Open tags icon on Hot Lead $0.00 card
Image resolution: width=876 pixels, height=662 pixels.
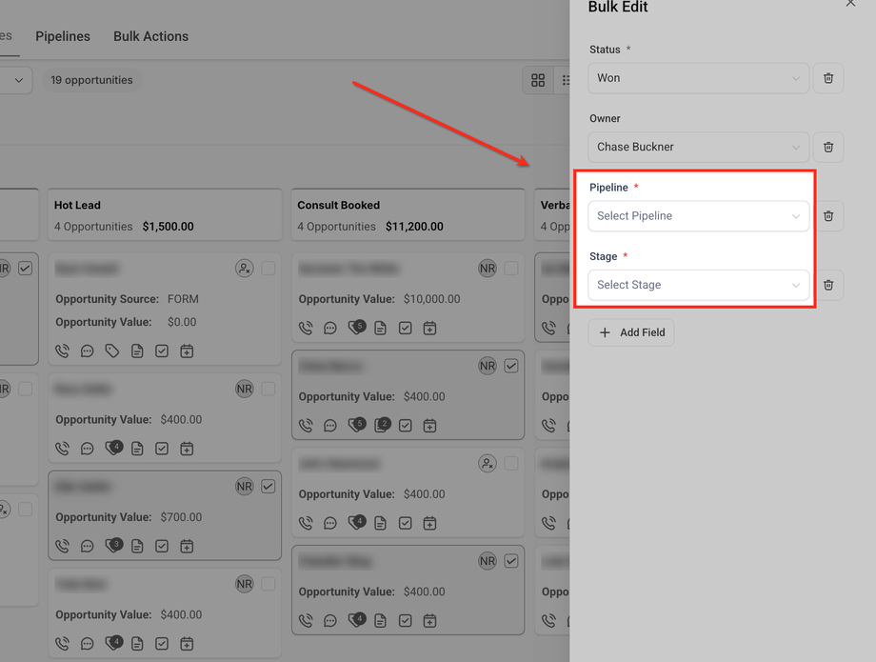pos(112,351)
